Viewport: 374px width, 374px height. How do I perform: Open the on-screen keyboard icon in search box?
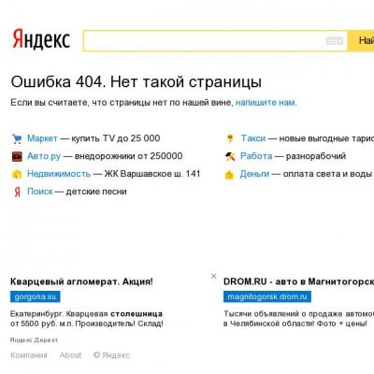point(335,41)
